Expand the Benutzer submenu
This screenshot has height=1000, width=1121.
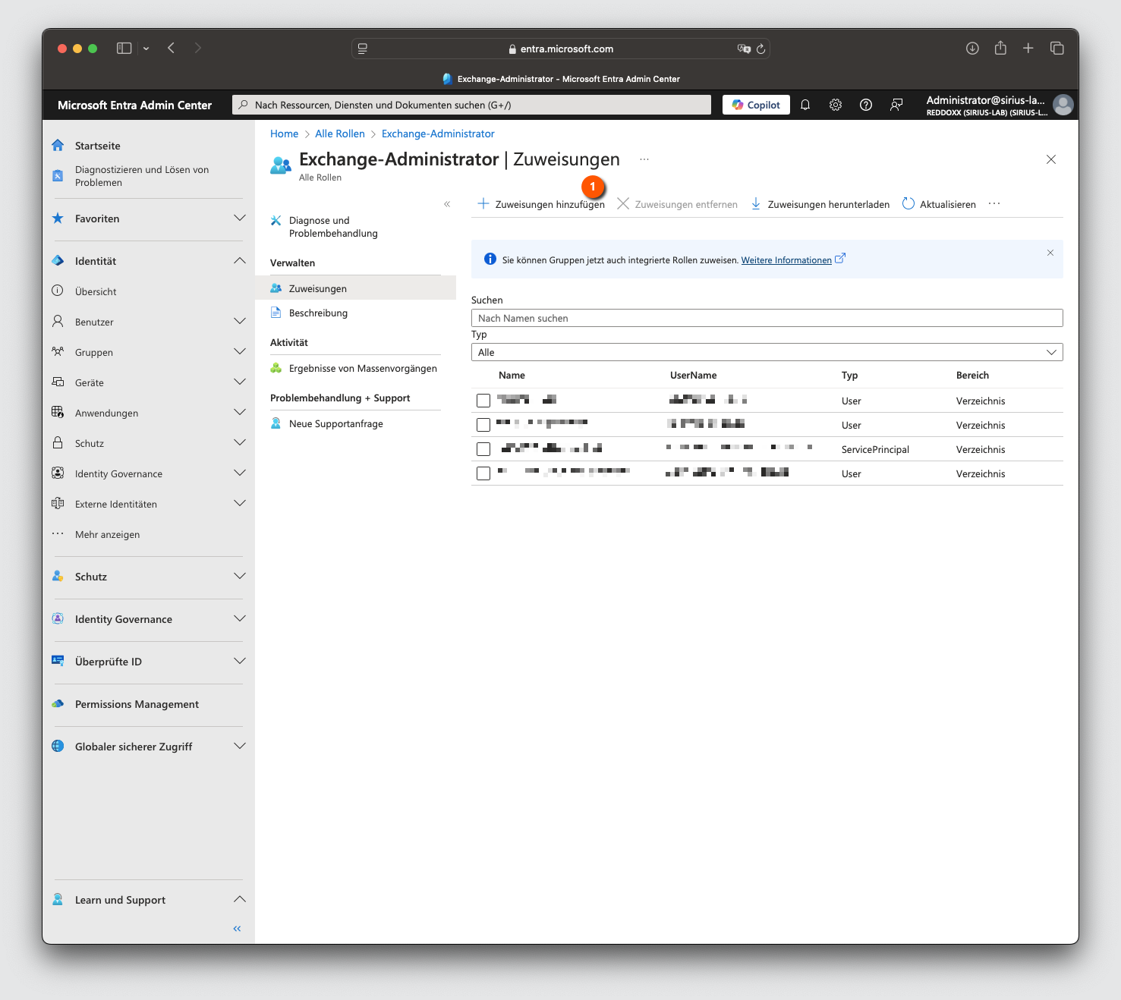[240, 322]
